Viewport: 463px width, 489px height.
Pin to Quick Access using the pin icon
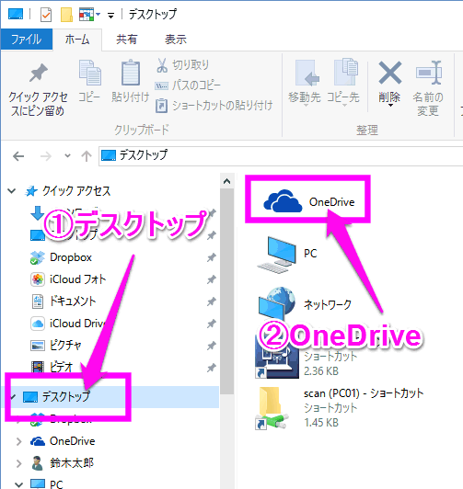[39, 73]
